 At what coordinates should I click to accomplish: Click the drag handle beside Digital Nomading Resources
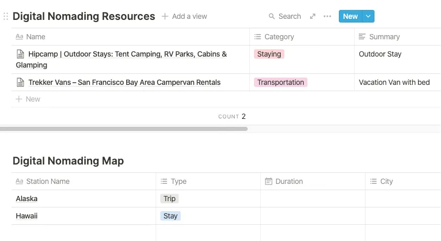coord(6,16)
